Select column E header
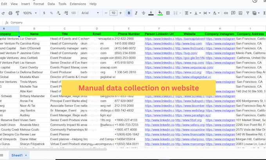 click(x=129, y=29)
